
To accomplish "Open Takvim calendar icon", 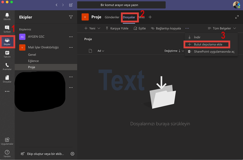I will pos(7,54).
